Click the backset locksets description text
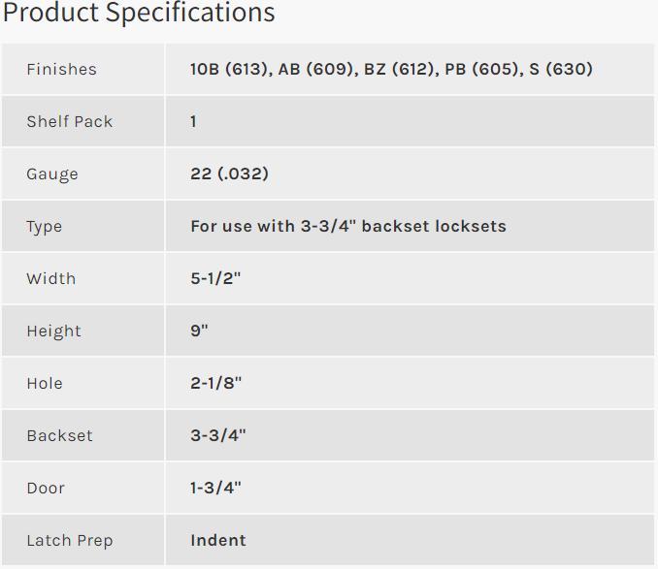The width and height of the screenshot is (658, 569). [348, 226]
